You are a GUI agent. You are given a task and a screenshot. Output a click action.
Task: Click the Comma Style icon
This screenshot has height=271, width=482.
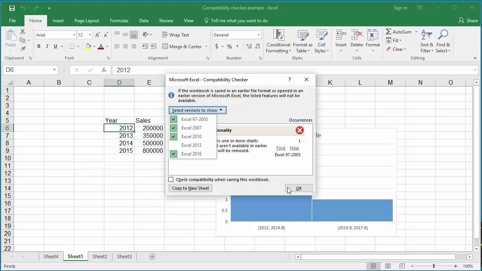coord(237,46)
